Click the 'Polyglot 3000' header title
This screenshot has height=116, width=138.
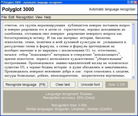tap(18, 9)
